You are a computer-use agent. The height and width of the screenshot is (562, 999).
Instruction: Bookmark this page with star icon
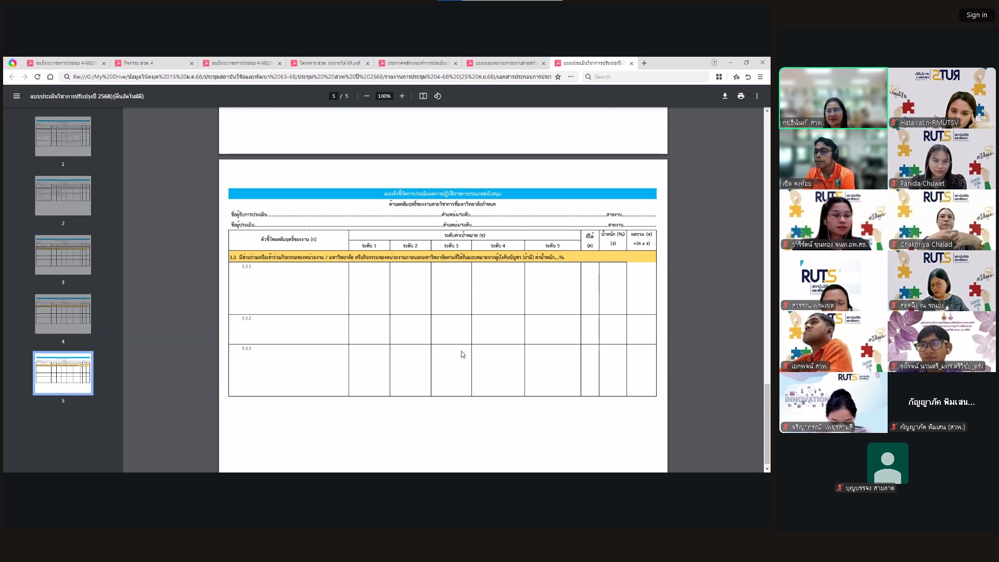click(x=558, y=77)
